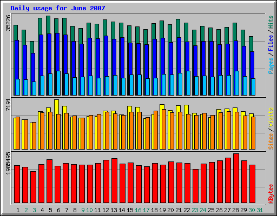Click day label 2 on the x-axis
The height and width of the screenshot is (216, 277).
(x=26, y=210)
